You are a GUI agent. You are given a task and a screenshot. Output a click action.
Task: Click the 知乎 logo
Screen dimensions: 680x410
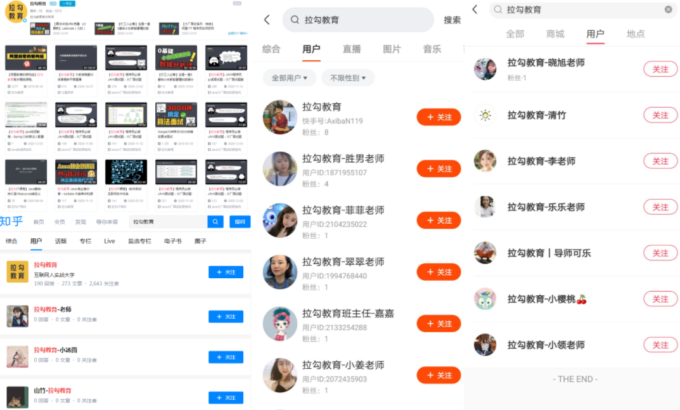[11, 221]
